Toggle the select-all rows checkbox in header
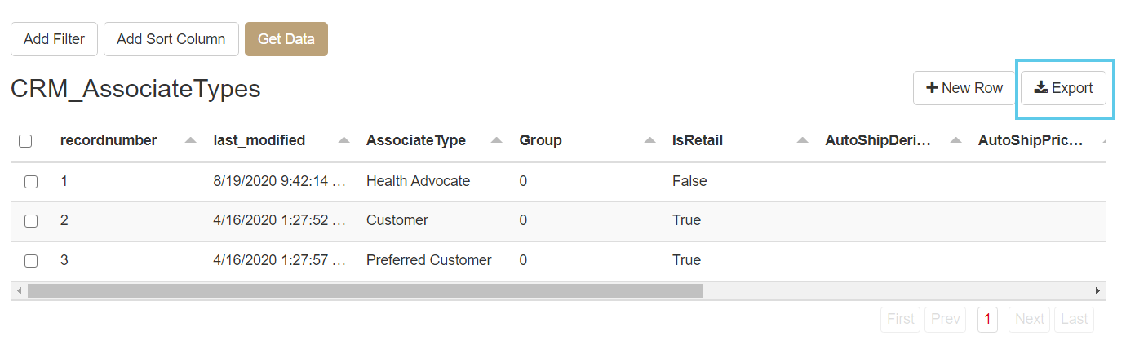Viewport: 1126px width, 345px height. (25, 141)
